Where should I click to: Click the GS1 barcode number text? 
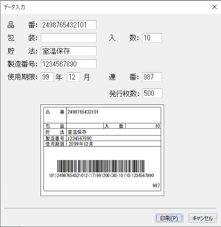click(x=101, y=175)
